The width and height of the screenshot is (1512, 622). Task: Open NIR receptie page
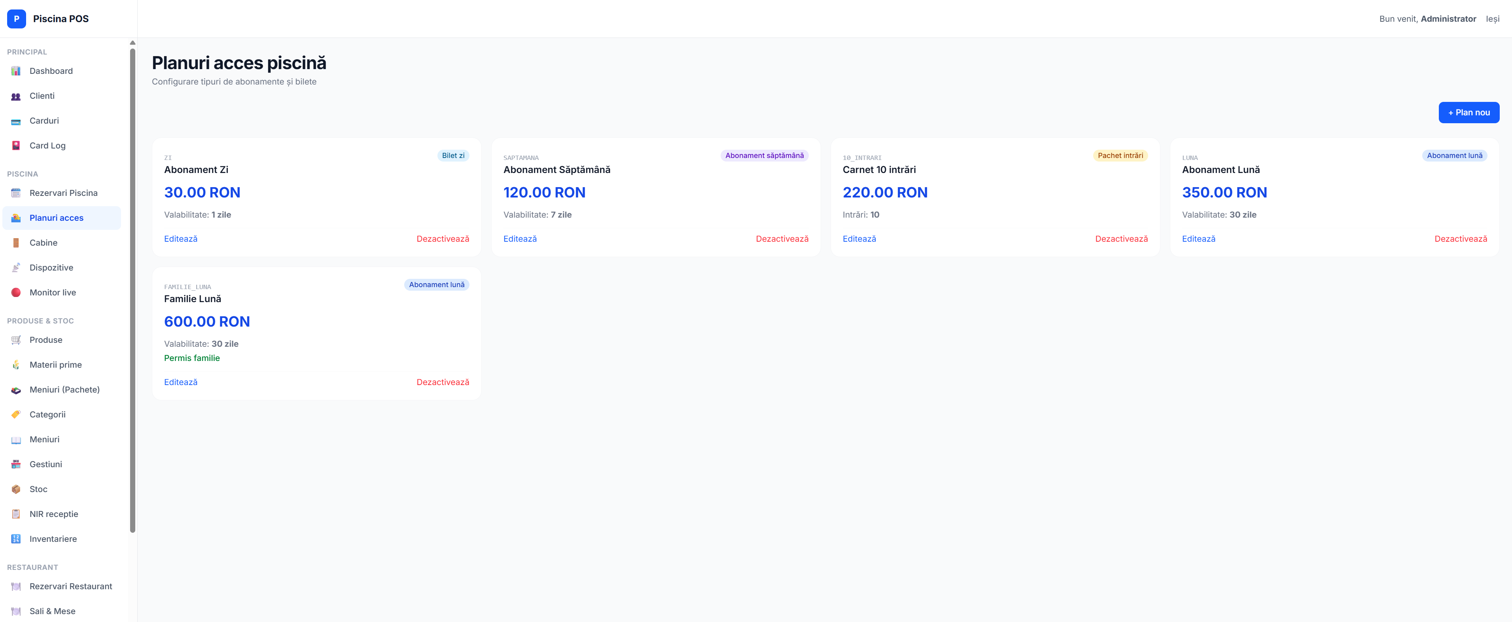click(x=62, y=514)
